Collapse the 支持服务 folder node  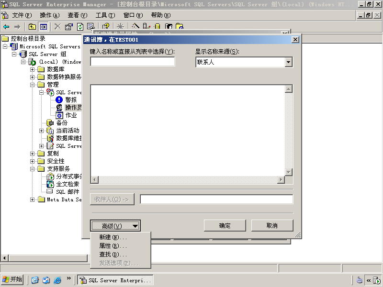[32, 169]
